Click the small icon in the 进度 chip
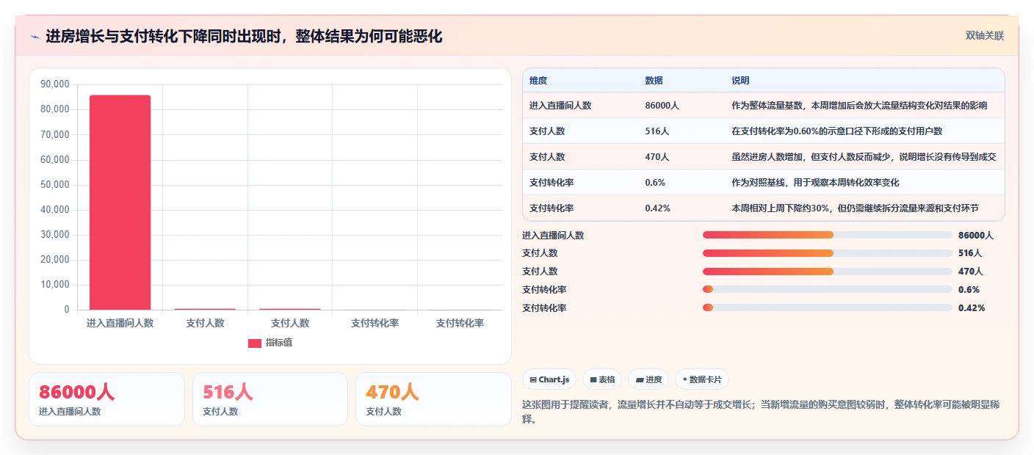Screen dimensions: 1034x455 (640, 379)
